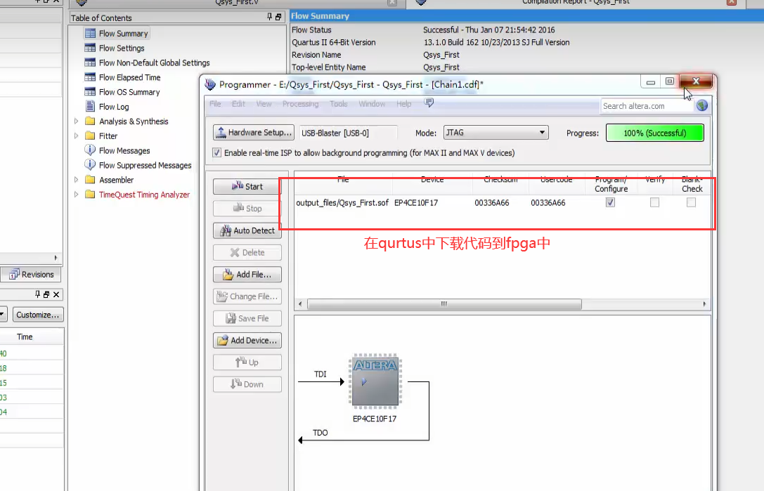
Task: Click the Programmer window title icon
Action: pos(210,85)
